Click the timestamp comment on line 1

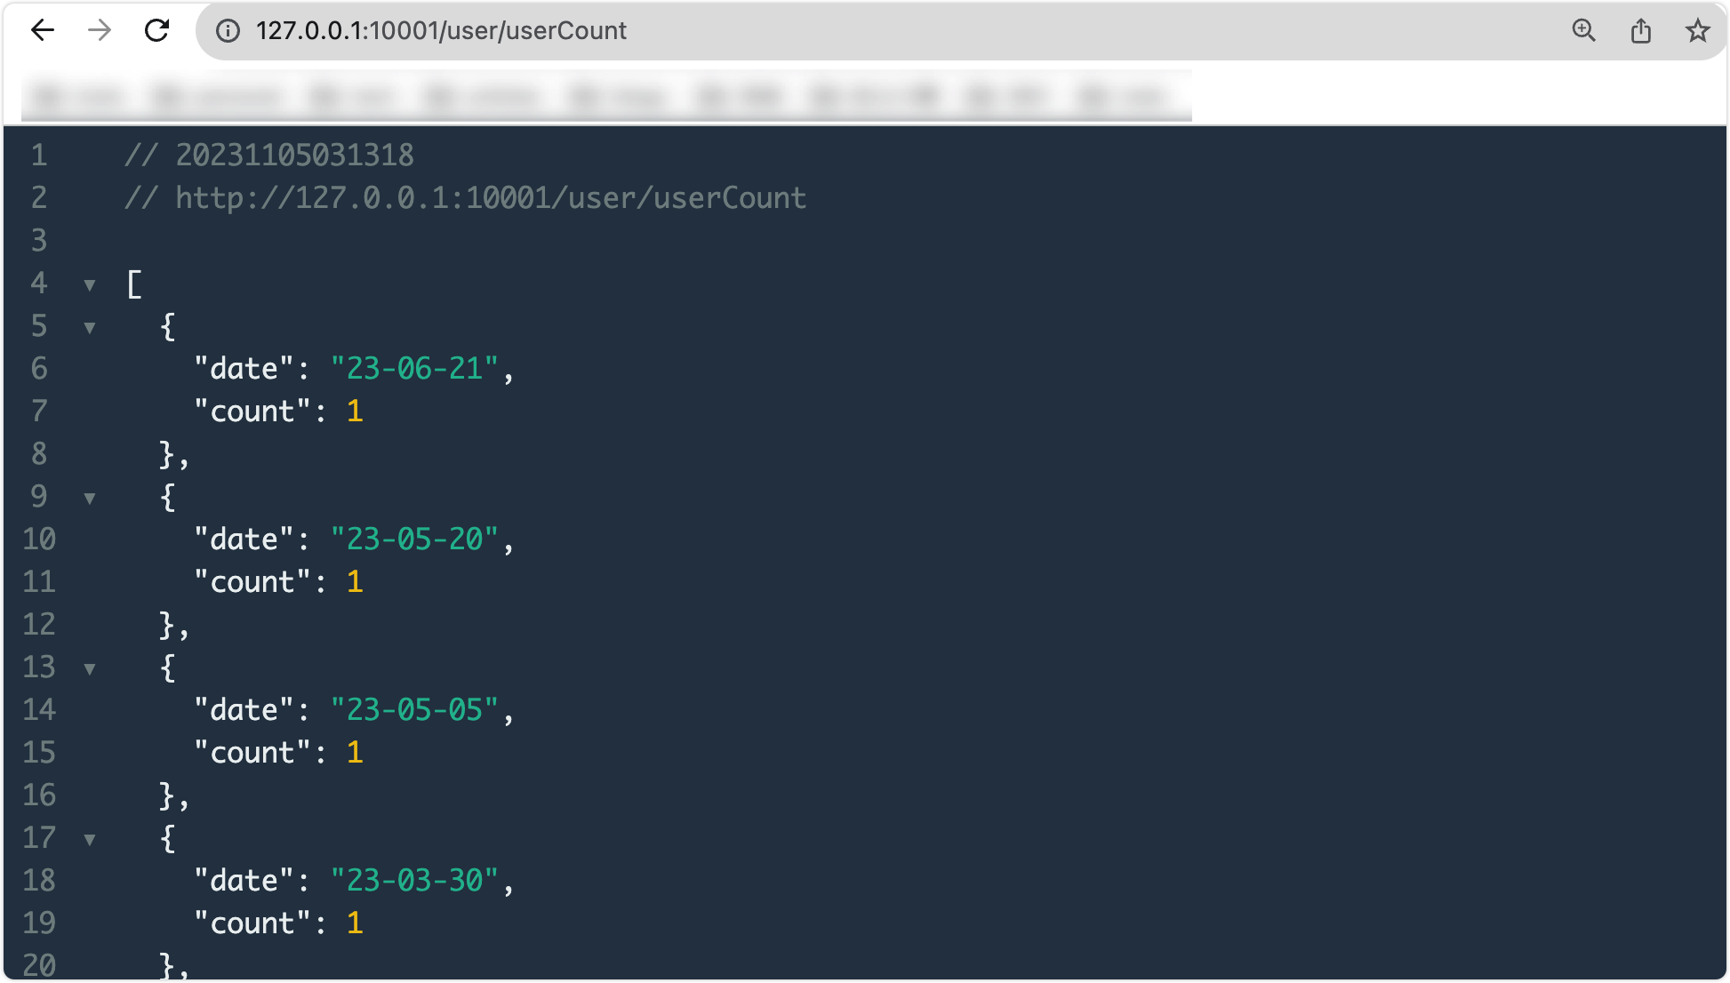pyautogui.click(x=293, y=156)
